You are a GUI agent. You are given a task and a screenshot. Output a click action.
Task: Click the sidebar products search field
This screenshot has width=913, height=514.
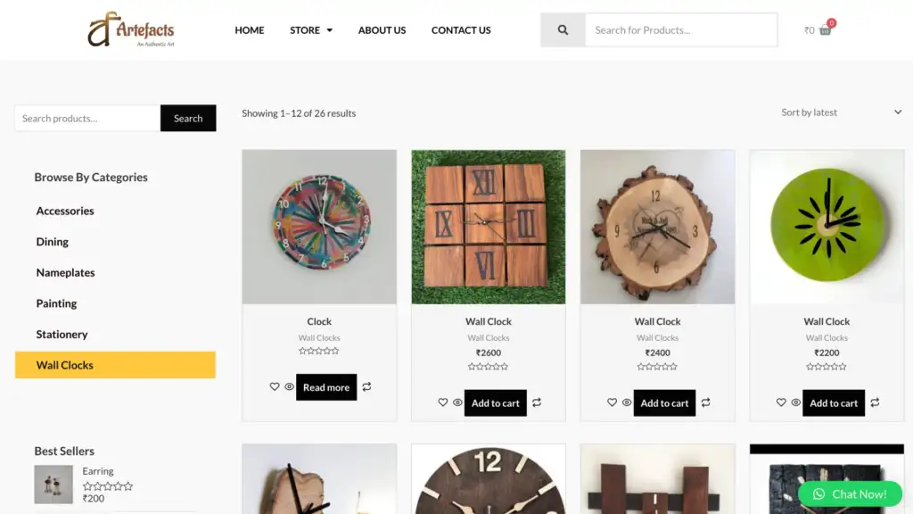(x=86, y=118)
